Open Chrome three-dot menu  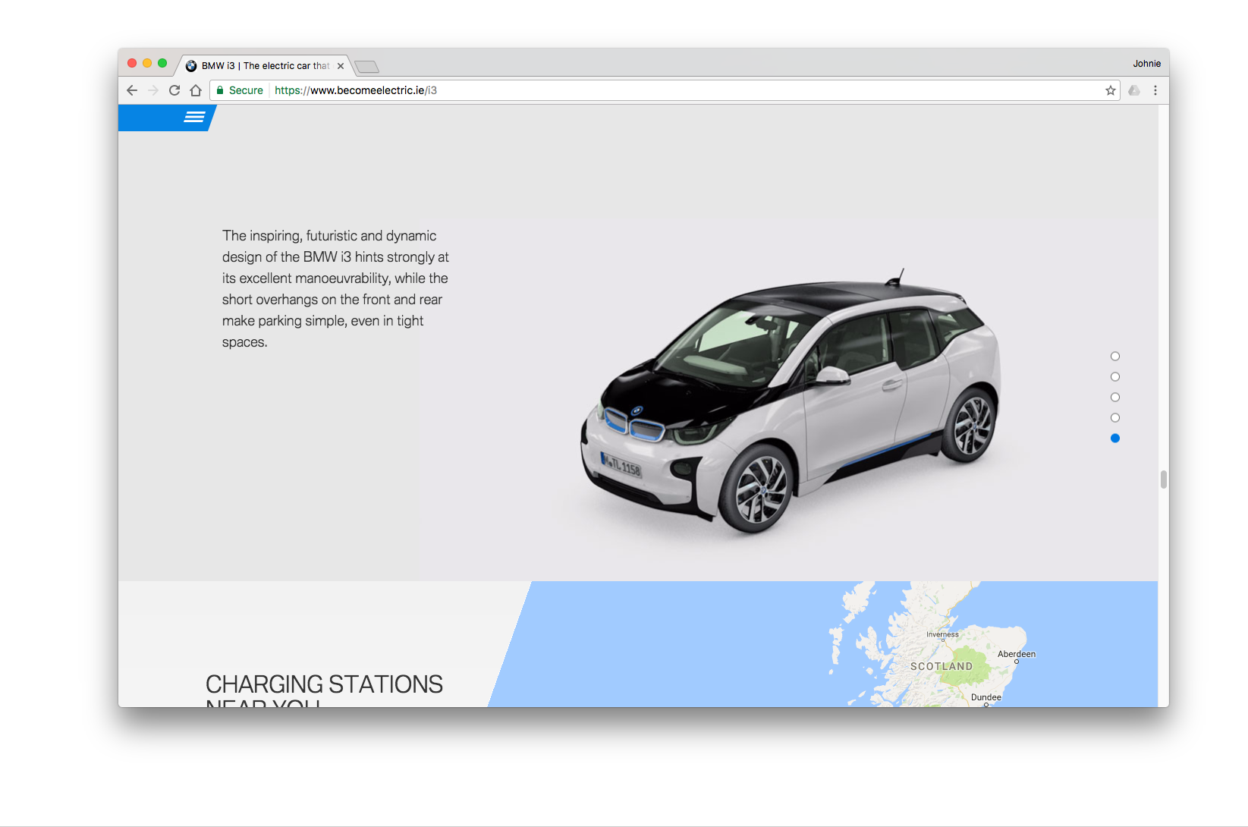coord(1155,90)
